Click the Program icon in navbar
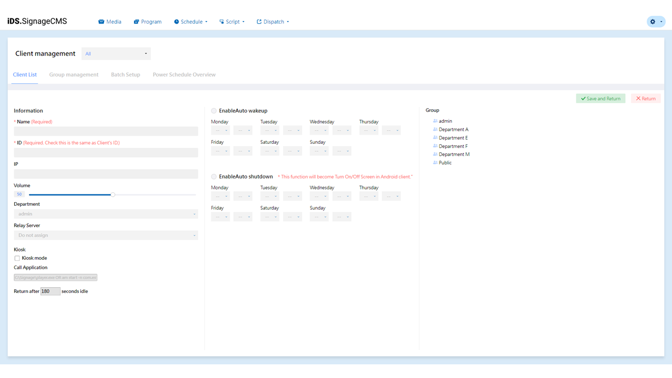Viewport: 672px width, 378px height. point(136,22)
